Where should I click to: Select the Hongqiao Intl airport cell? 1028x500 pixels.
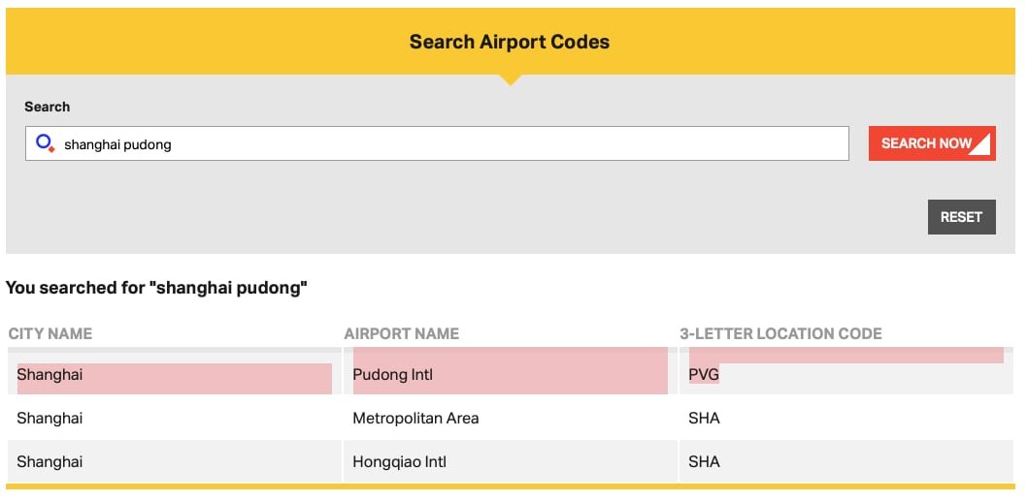coord(399,461)
